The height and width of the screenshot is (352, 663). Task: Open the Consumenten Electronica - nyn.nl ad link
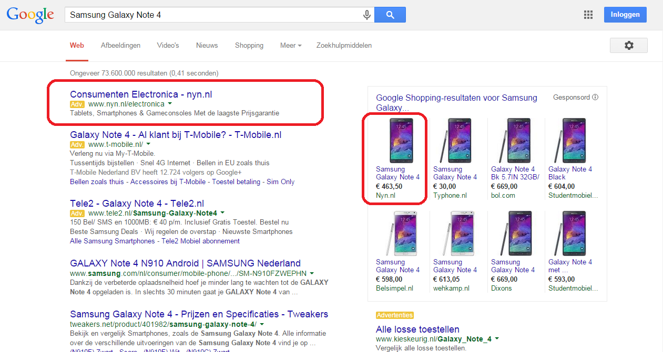tap(141, 94)
